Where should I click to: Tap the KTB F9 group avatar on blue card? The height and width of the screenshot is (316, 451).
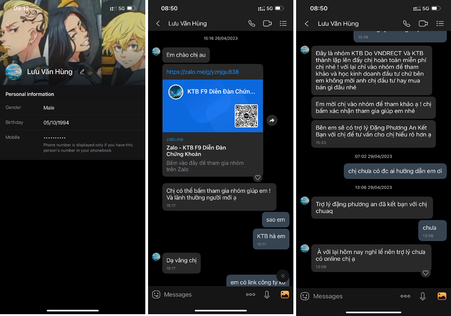tap(176, 92)
